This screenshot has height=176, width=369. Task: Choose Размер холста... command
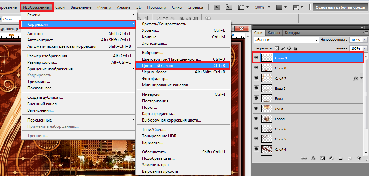(78, 62)
